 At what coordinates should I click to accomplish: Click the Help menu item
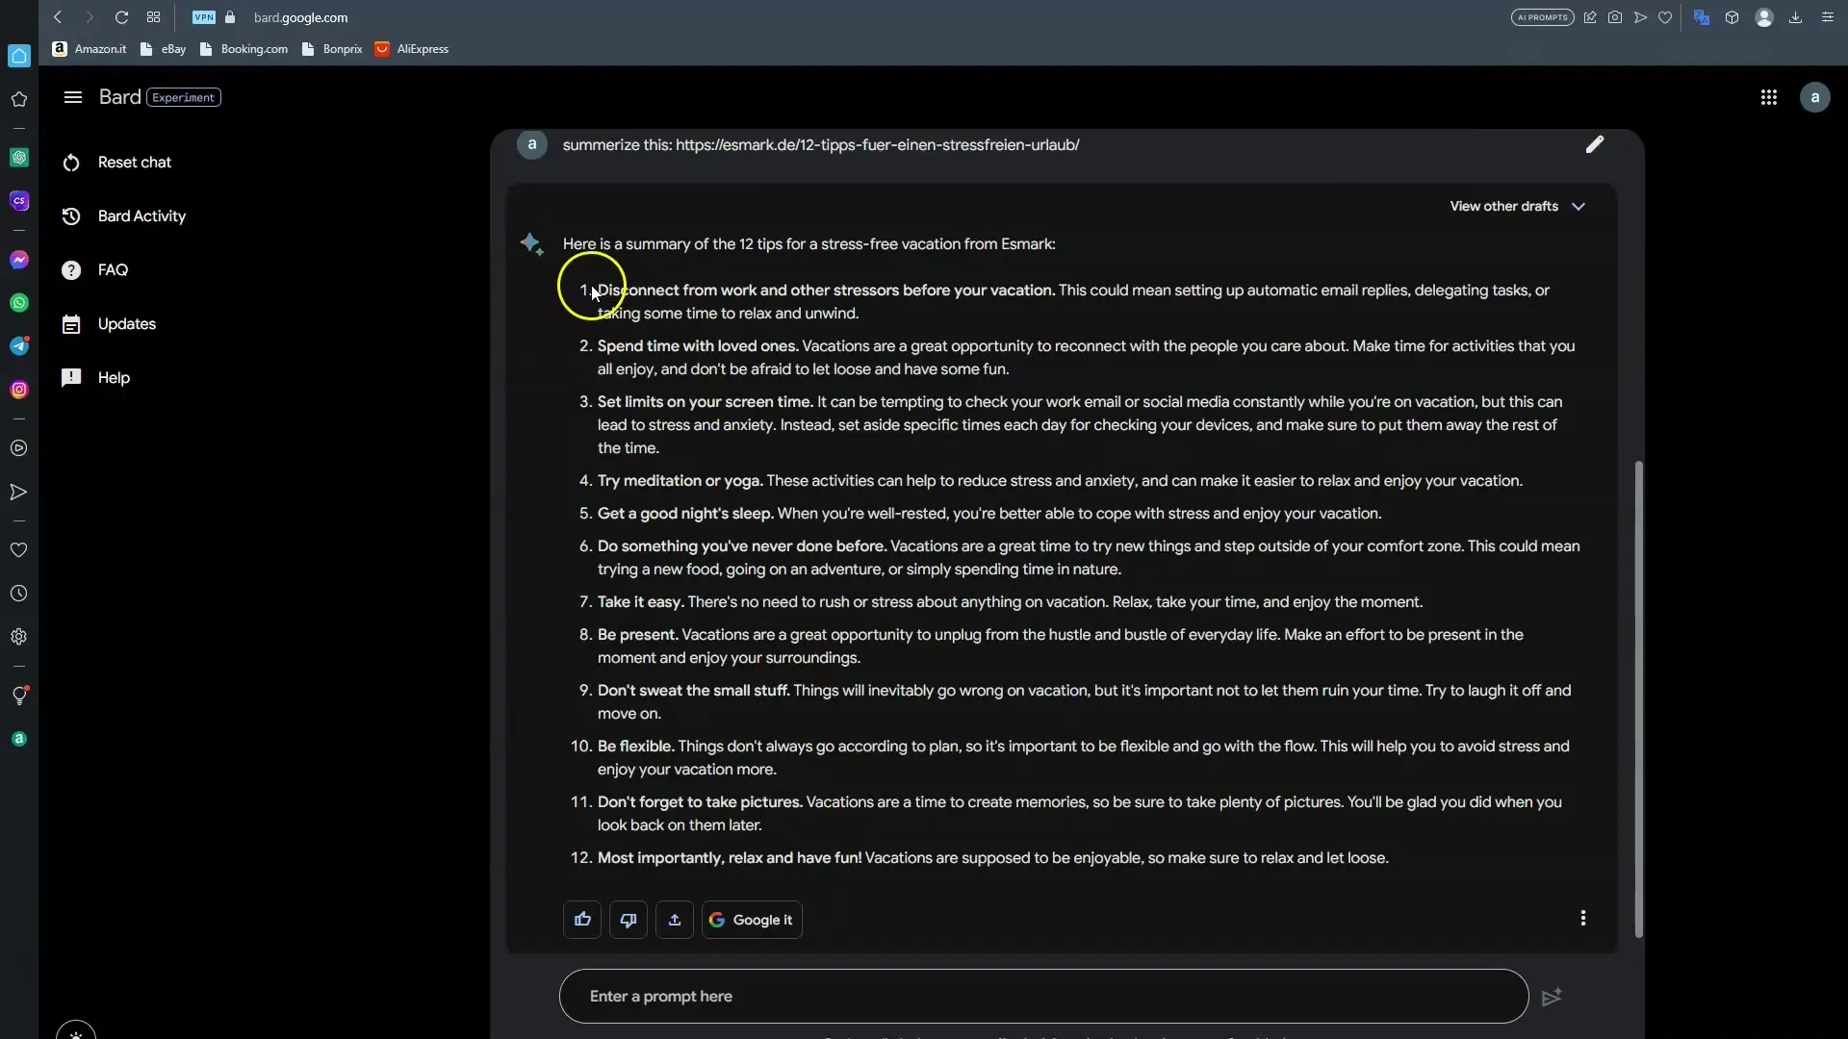[115, 377]
